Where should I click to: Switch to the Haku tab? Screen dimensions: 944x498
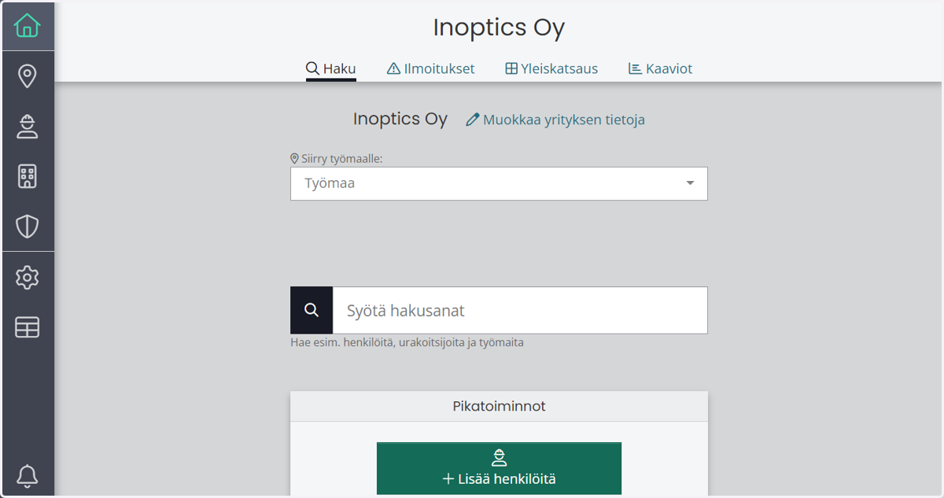pyautogui.click(x=330, y=68)
